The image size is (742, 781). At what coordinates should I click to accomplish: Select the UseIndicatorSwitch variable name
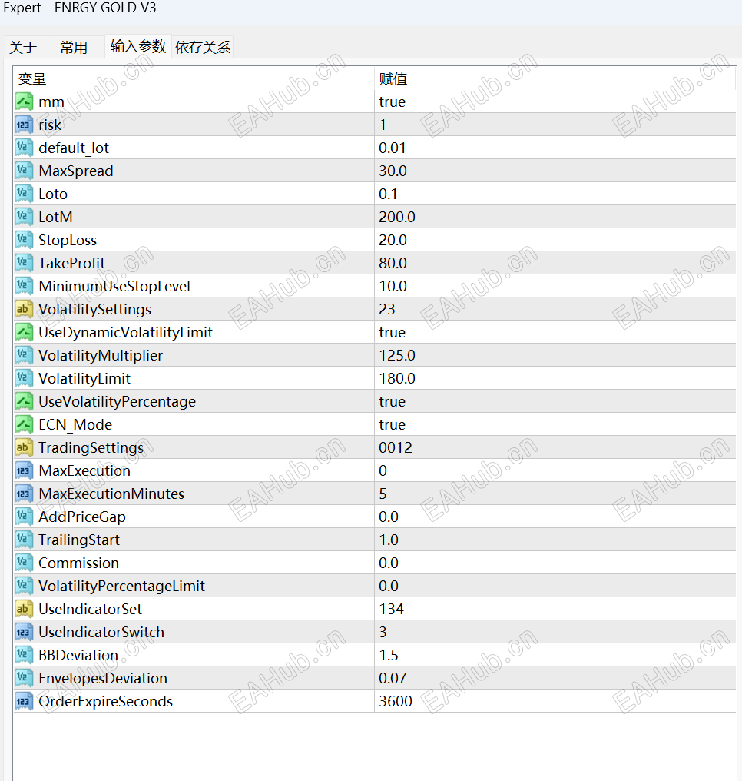pos(101,632)
